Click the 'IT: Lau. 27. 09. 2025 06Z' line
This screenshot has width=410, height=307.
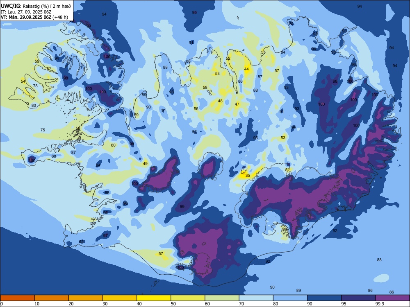tap(26, 12)
